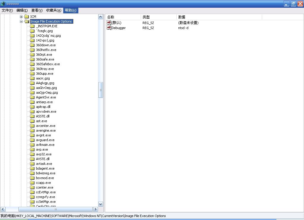304x220 pixels.
Task: Click the apitrap.dll folder icon
Action: click(32, 107)
